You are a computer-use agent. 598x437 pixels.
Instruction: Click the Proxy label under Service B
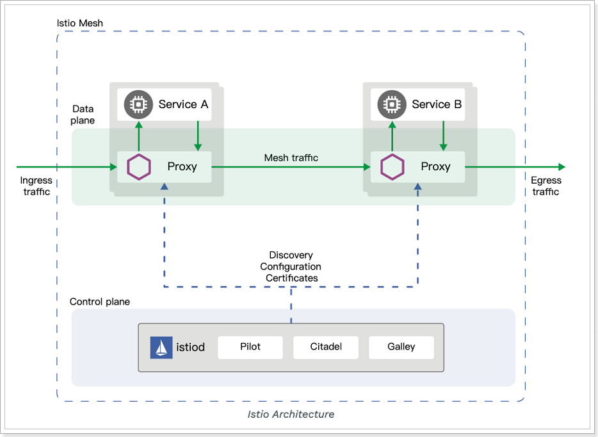click(x=435, y=166)
